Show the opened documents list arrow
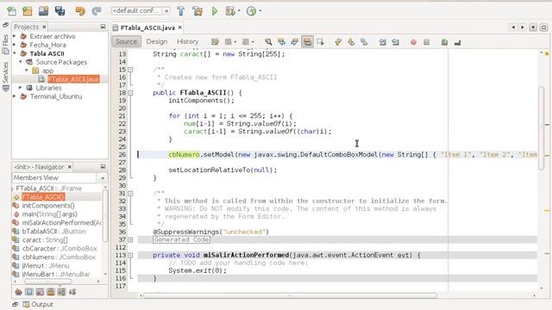Viewport: 552px width, 310px height. 533,27
